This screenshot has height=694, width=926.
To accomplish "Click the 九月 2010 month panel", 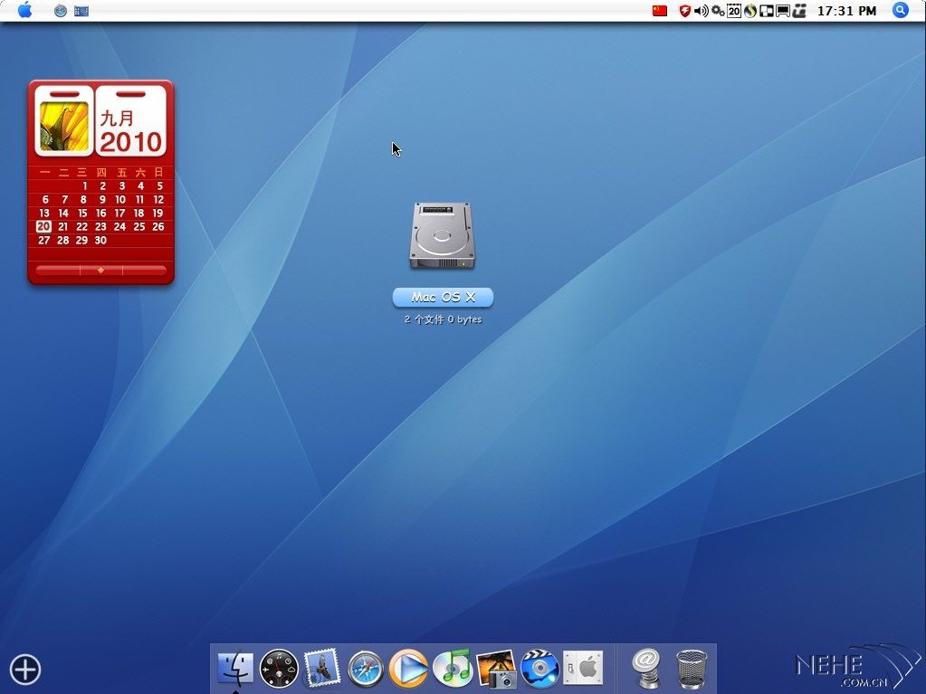I will click(130, 121).
